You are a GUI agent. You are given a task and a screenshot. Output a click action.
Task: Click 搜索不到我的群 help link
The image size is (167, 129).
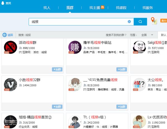(x=116, y=35)
